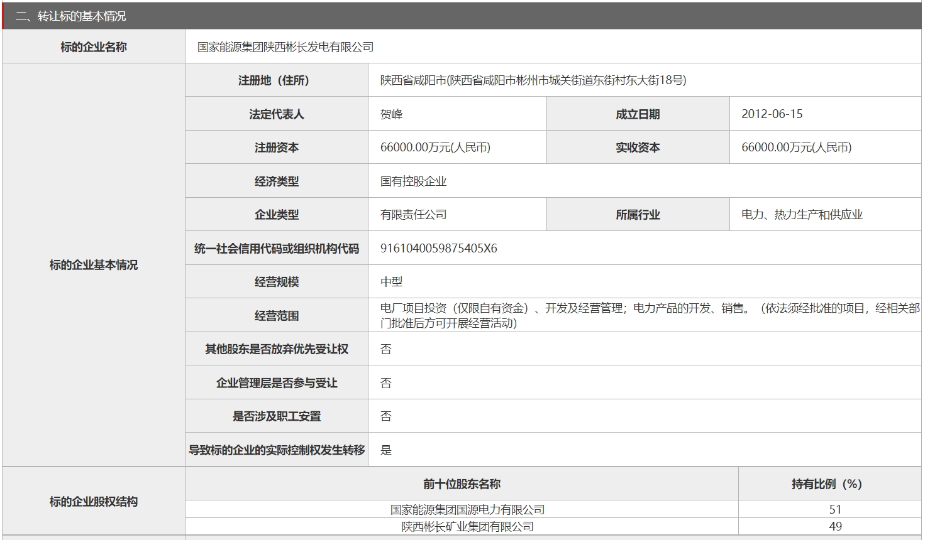Click the label 实收资本
This screenshot has height=540, width=930.
click(638, 148)
